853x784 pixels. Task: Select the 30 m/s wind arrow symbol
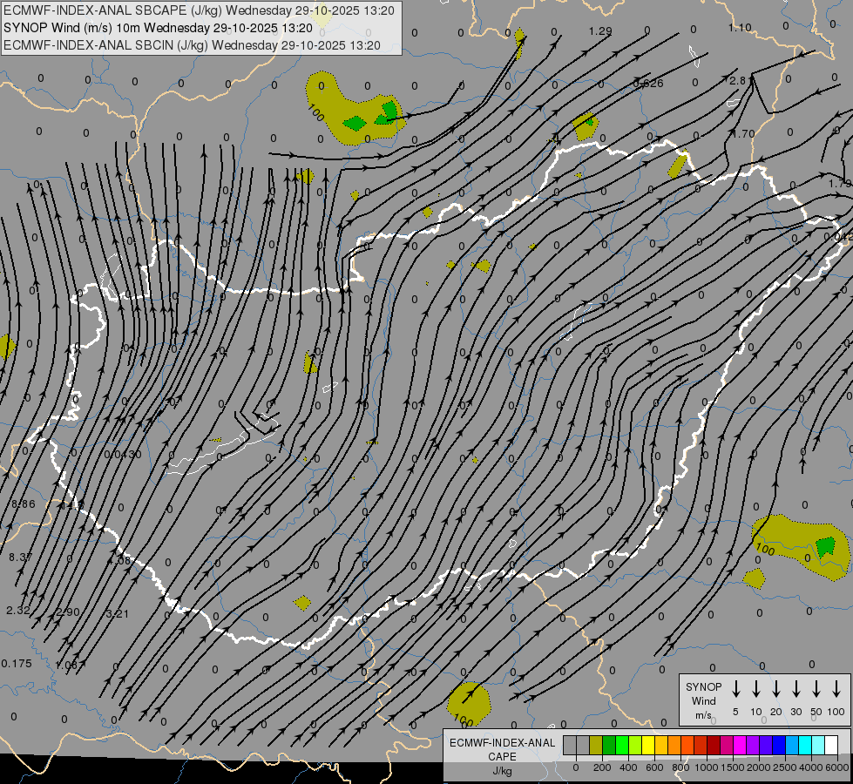[796, 689]
